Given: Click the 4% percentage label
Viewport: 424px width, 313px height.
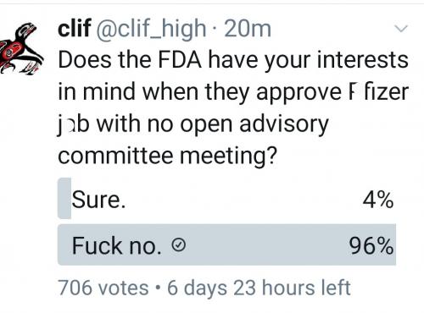Looking at the screenshot, I should tap(378, 200).
